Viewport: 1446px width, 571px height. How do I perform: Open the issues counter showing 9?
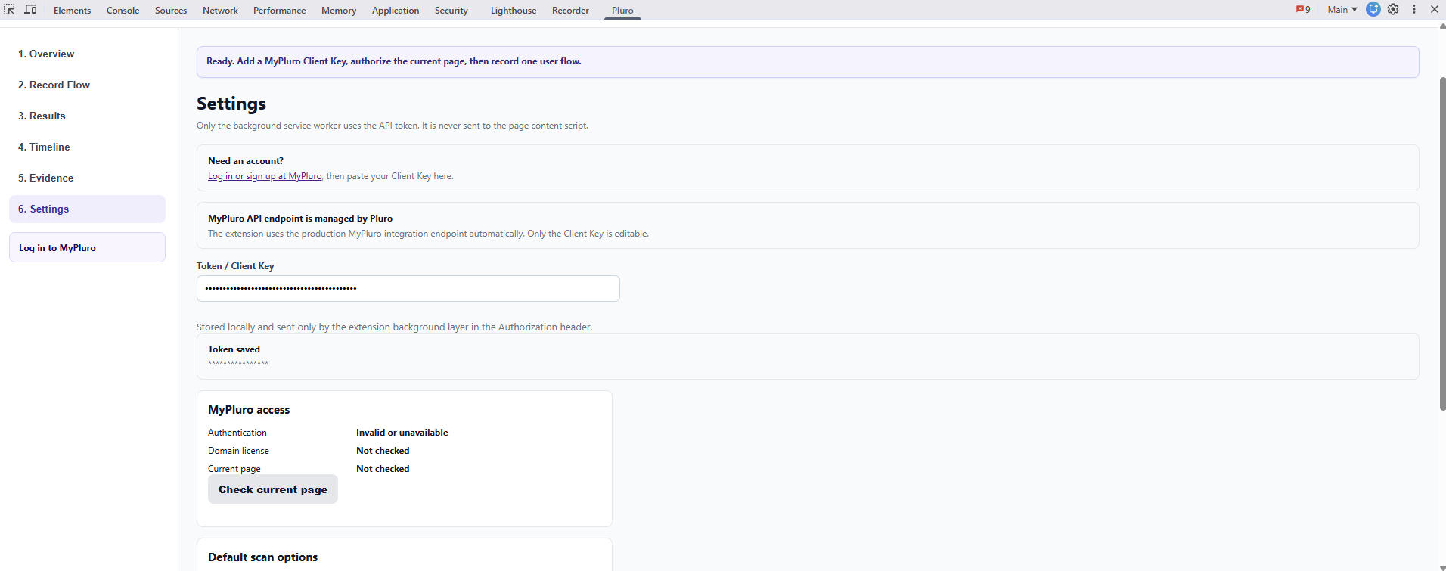click(x=1303, y=10)
